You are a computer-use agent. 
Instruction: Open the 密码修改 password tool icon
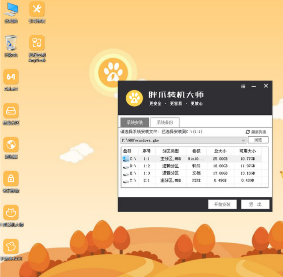coord(11,182)
